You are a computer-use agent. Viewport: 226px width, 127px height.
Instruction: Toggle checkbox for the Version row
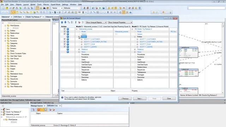65,34
